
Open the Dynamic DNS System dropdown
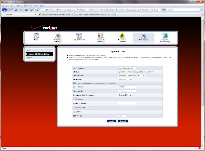[x=125, y=95]
